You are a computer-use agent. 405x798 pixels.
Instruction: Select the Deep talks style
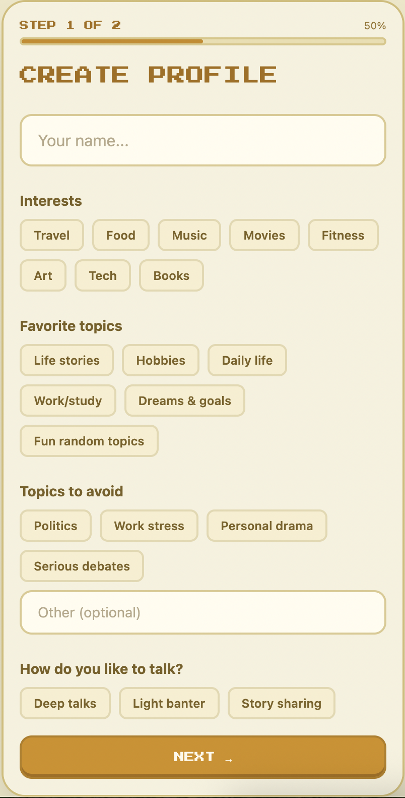[65, 703]
